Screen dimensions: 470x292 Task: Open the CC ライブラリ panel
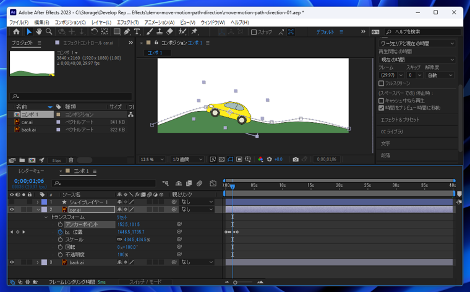[391, 131]
